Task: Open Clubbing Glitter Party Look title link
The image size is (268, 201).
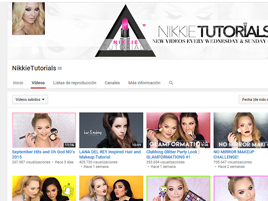Action: tap(173, 154)
